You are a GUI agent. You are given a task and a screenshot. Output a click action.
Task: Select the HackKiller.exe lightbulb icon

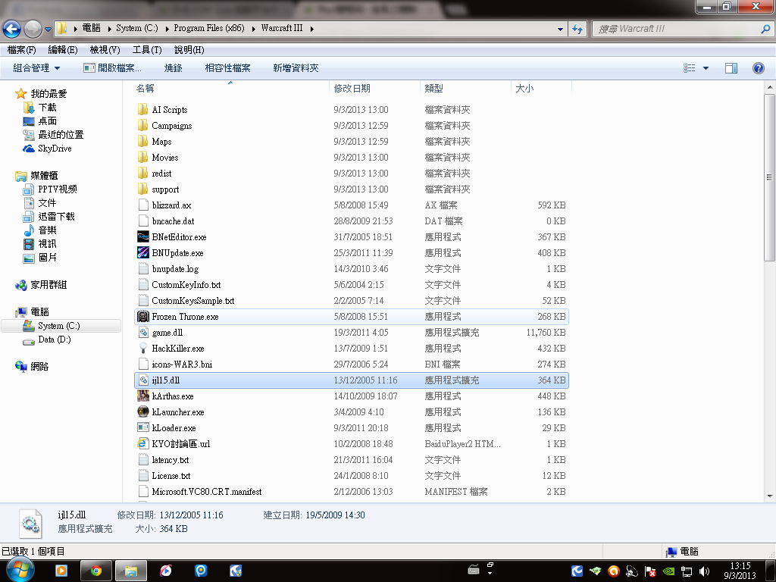coord(143,348)
